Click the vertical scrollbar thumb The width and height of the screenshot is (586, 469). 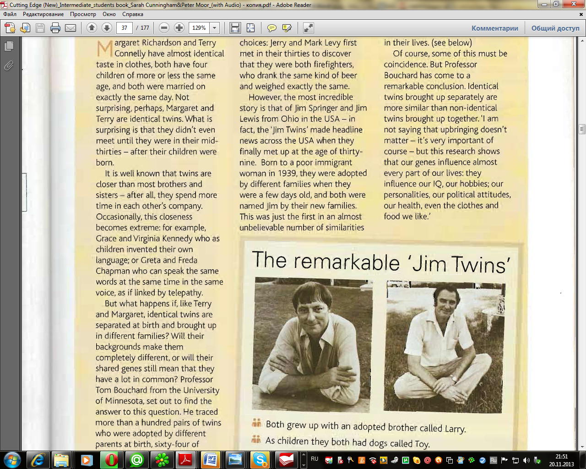click(x=582, y=129)
